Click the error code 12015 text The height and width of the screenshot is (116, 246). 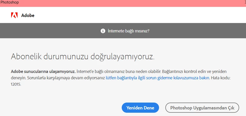[16, 84]
